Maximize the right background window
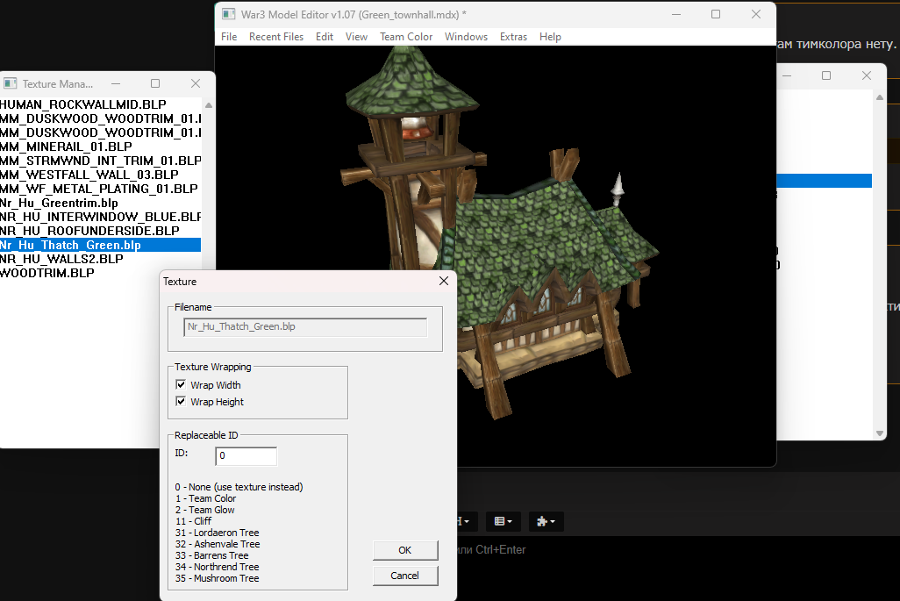This screenshot has width=900, height=601. (x=826, y=75)
